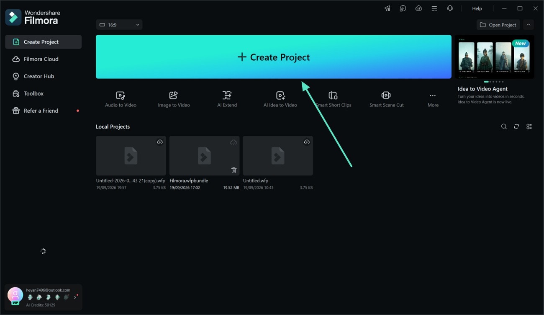The height and width of the screenshot is (315, 544).
Task: Open the Help menu
Action: click(x=477, y=8)
